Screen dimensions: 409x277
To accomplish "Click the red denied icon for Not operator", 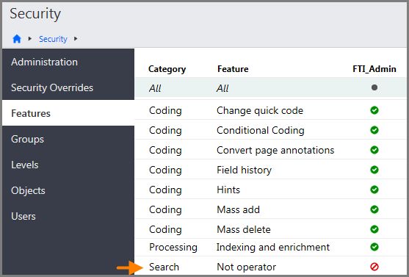I will (374, 267).
